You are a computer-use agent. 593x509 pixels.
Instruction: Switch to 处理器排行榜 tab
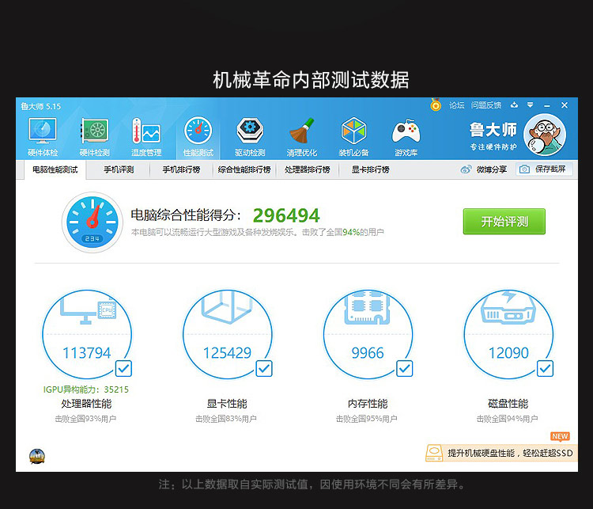pos(308,169)
